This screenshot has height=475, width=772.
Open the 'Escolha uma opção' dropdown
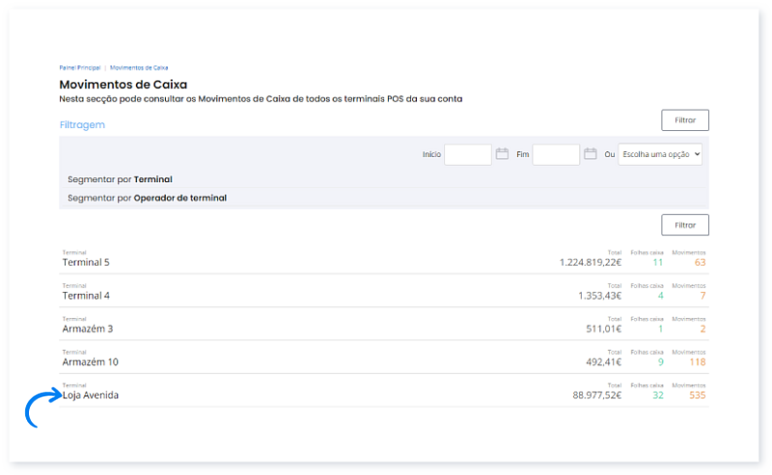(x=660, y=154)
